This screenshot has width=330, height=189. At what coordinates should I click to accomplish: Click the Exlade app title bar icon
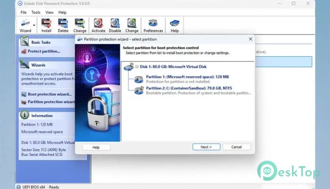pyautogui.click(x=20, y=3)
